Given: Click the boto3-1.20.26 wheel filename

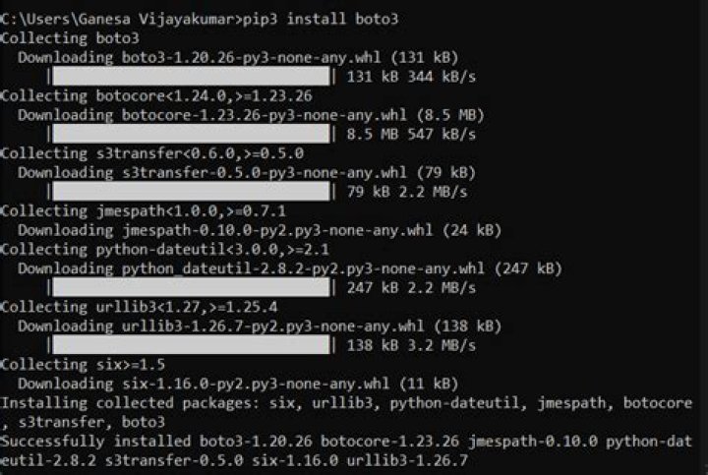Looking at the screenshot, I should (x=251, y=57).
